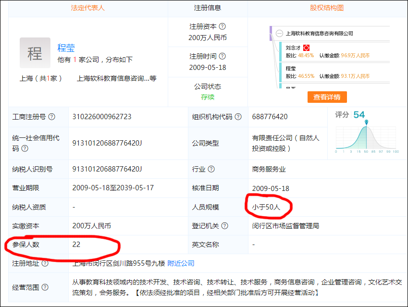The height and width of the screenshot is (307, 408).
Task: Click 48.45% share ratio of 刘念才
Action: pyautogui.click(x=306, y=55)
